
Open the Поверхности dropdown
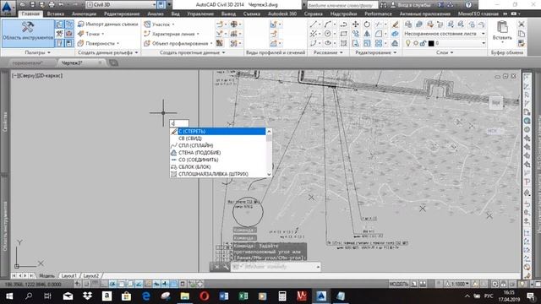98,43
